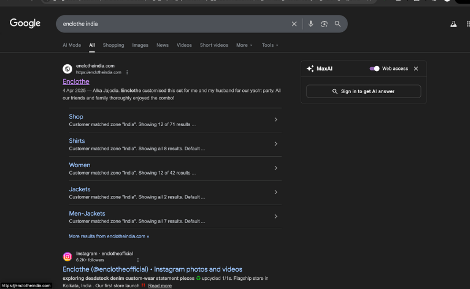Open Enclothe Instagram photos and videos result

click(x=152, y=269)
